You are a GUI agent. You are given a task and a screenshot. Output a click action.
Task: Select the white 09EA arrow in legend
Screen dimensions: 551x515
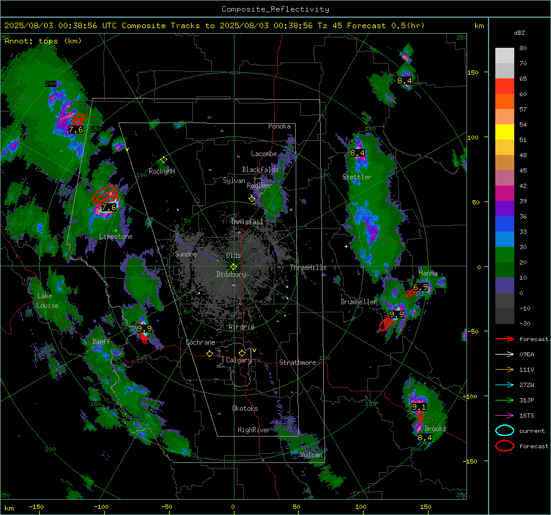click(504, 355)
